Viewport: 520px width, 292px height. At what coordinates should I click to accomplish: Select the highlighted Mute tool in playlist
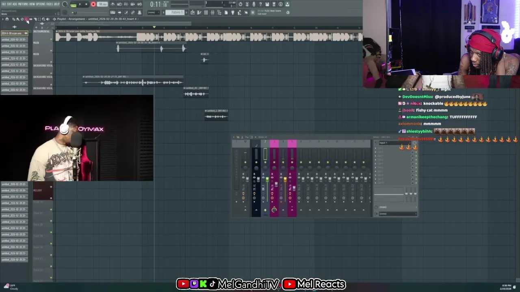[26, 19]
